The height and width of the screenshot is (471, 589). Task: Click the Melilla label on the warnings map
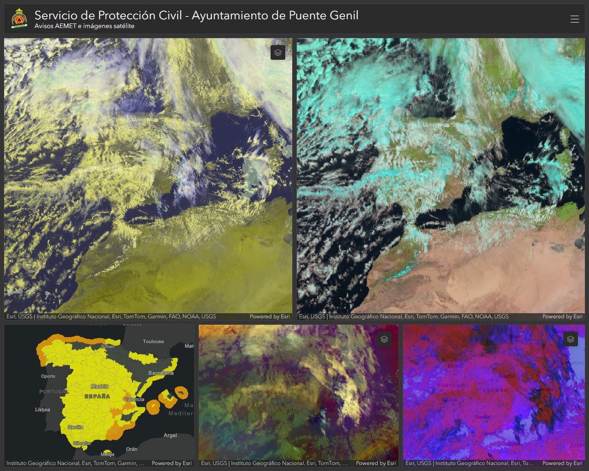point(107,454)
